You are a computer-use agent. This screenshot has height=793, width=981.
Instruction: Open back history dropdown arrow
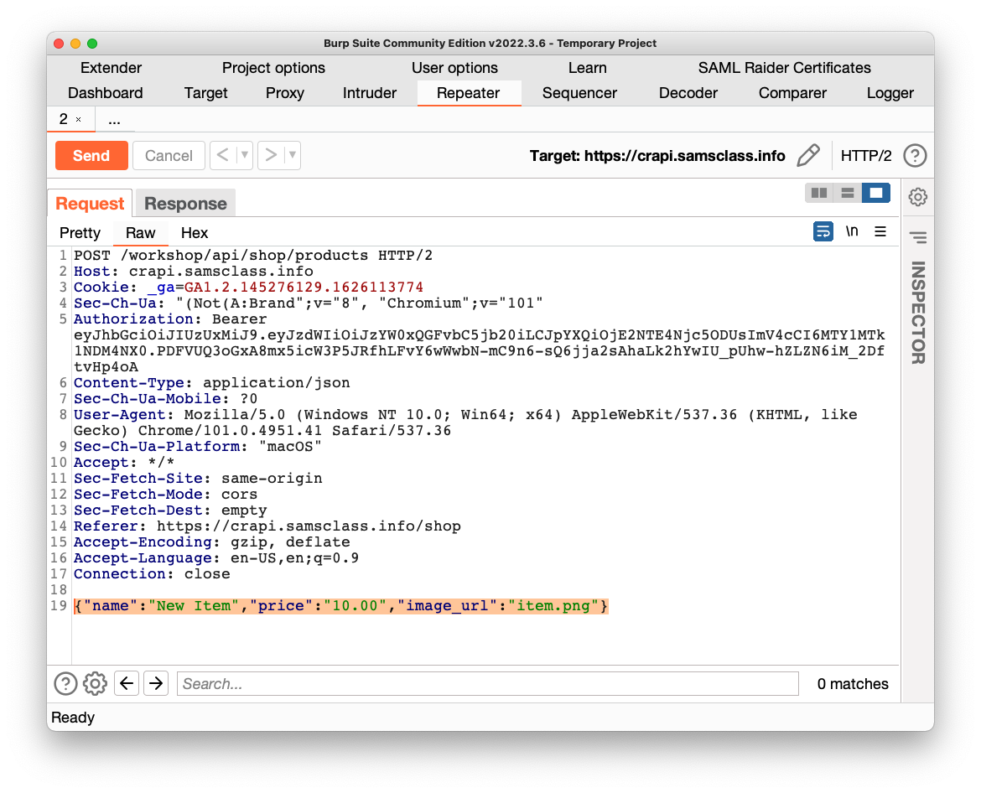click(x=245, y=155)
